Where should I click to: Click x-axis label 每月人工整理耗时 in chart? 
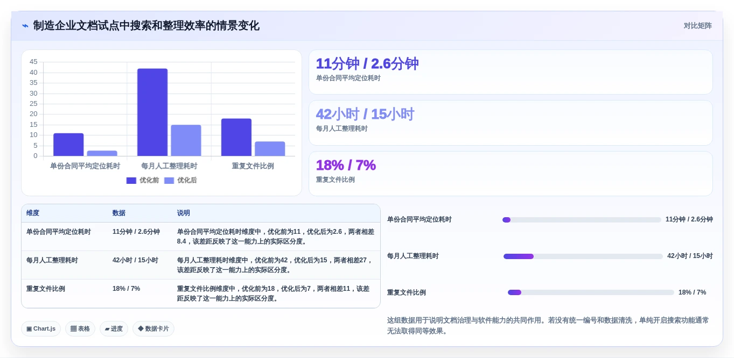pos(169,166)
